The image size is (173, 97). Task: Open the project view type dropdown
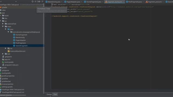tap(16, 2)
